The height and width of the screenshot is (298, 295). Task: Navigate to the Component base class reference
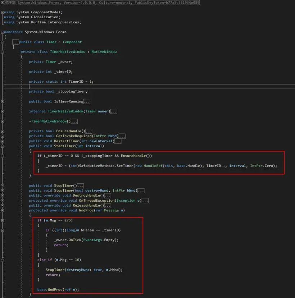click(x=72, y=42)
